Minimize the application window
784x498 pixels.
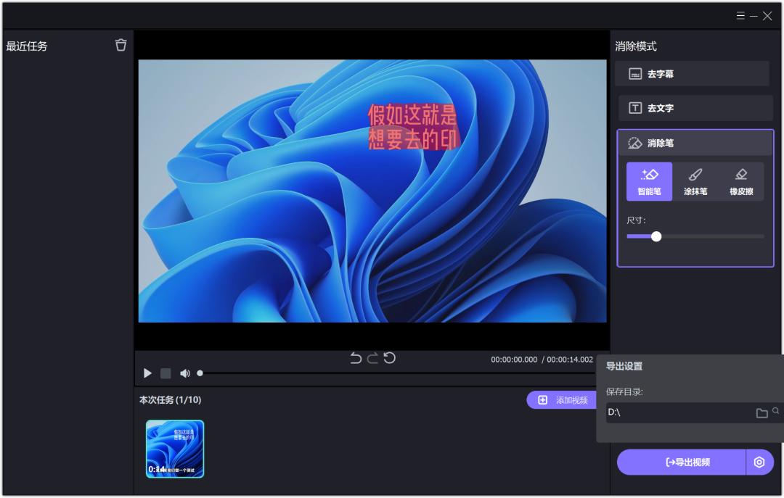pyautogui.click(x=754, y=17)
